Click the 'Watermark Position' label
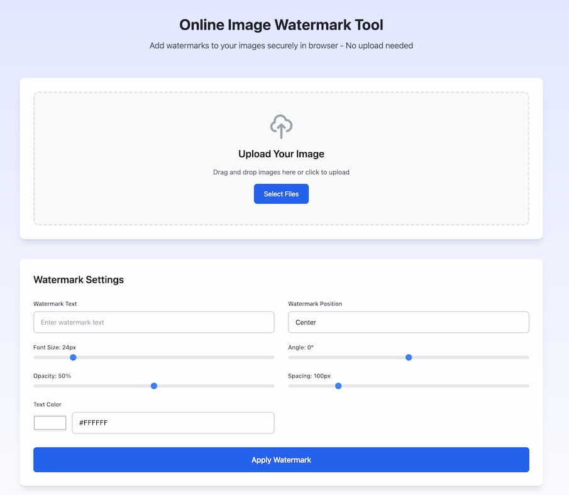This screenshot has height=495, width=569. (x=315, y=304)
